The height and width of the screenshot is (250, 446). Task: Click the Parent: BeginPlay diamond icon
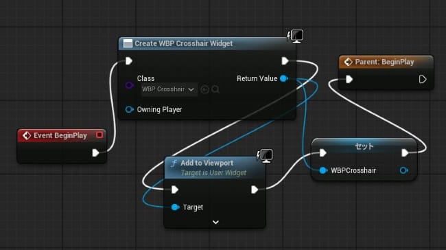(x=348, y=62)
